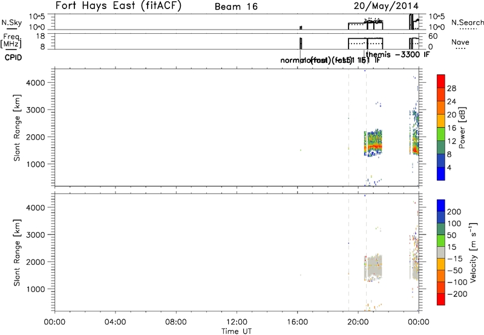Viewport: 484px width, 335px height.
Task: Click the "-100" Velocity colorbar tick label
Action: pos(457,282)
